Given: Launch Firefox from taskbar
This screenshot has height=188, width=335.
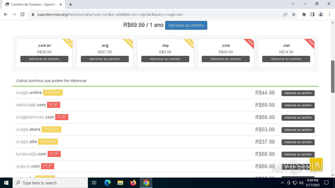Looking at the screenshot, I should [x=133, y=183].
